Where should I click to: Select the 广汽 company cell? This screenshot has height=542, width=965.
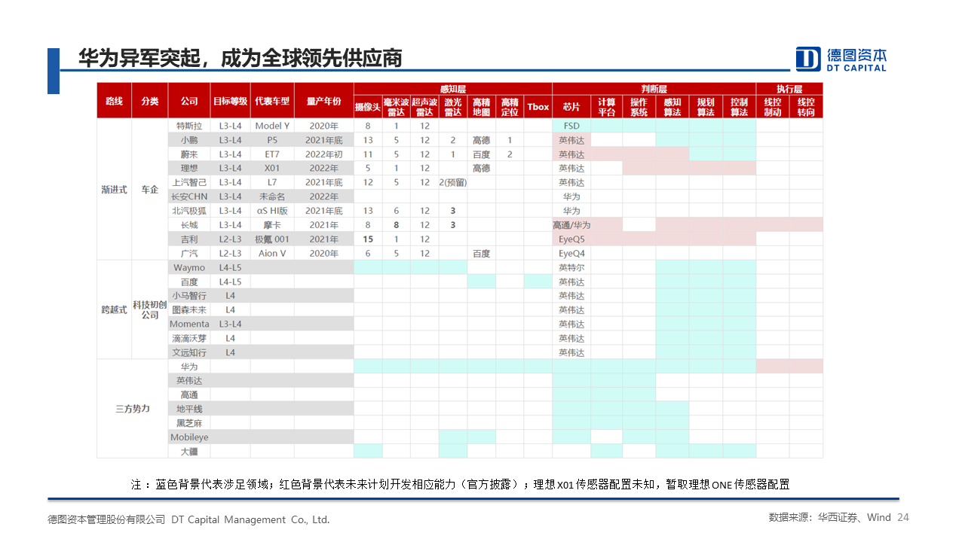(189, 254)
